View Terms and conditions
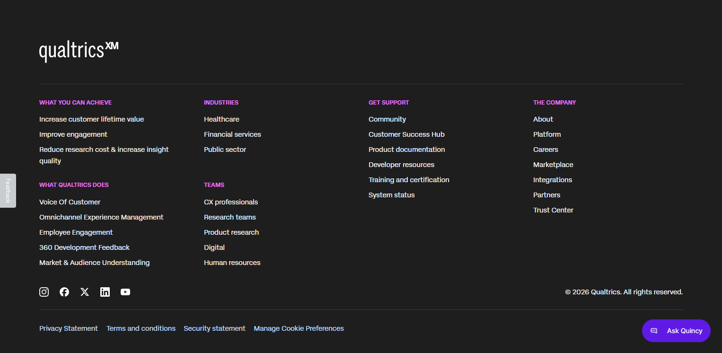This screenshot has width=722, height=353. tap(141, 328)
